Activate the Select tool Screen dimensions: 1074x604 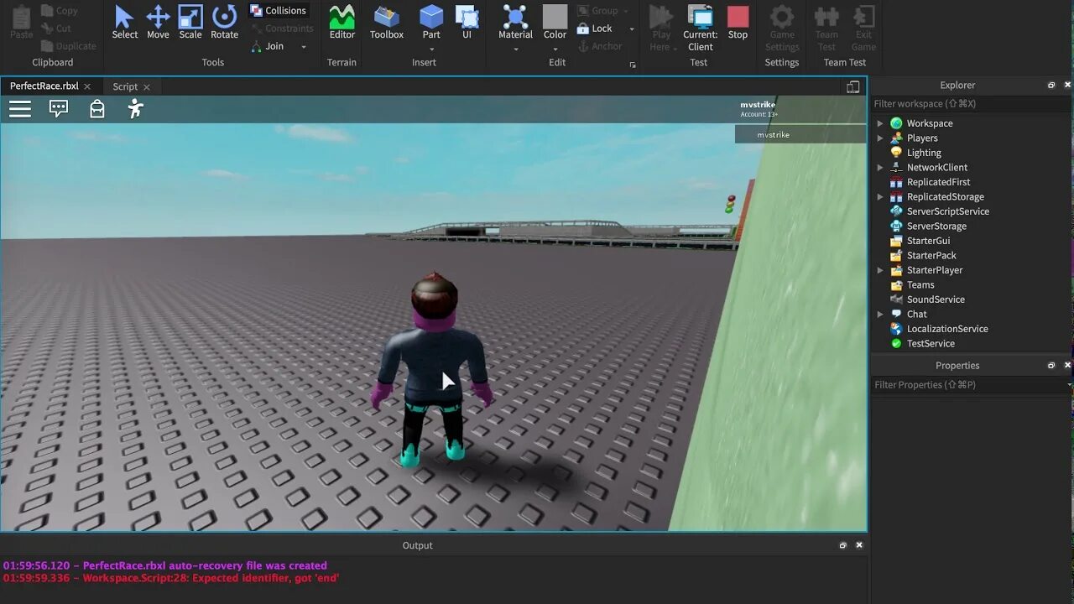pos(124,23)
